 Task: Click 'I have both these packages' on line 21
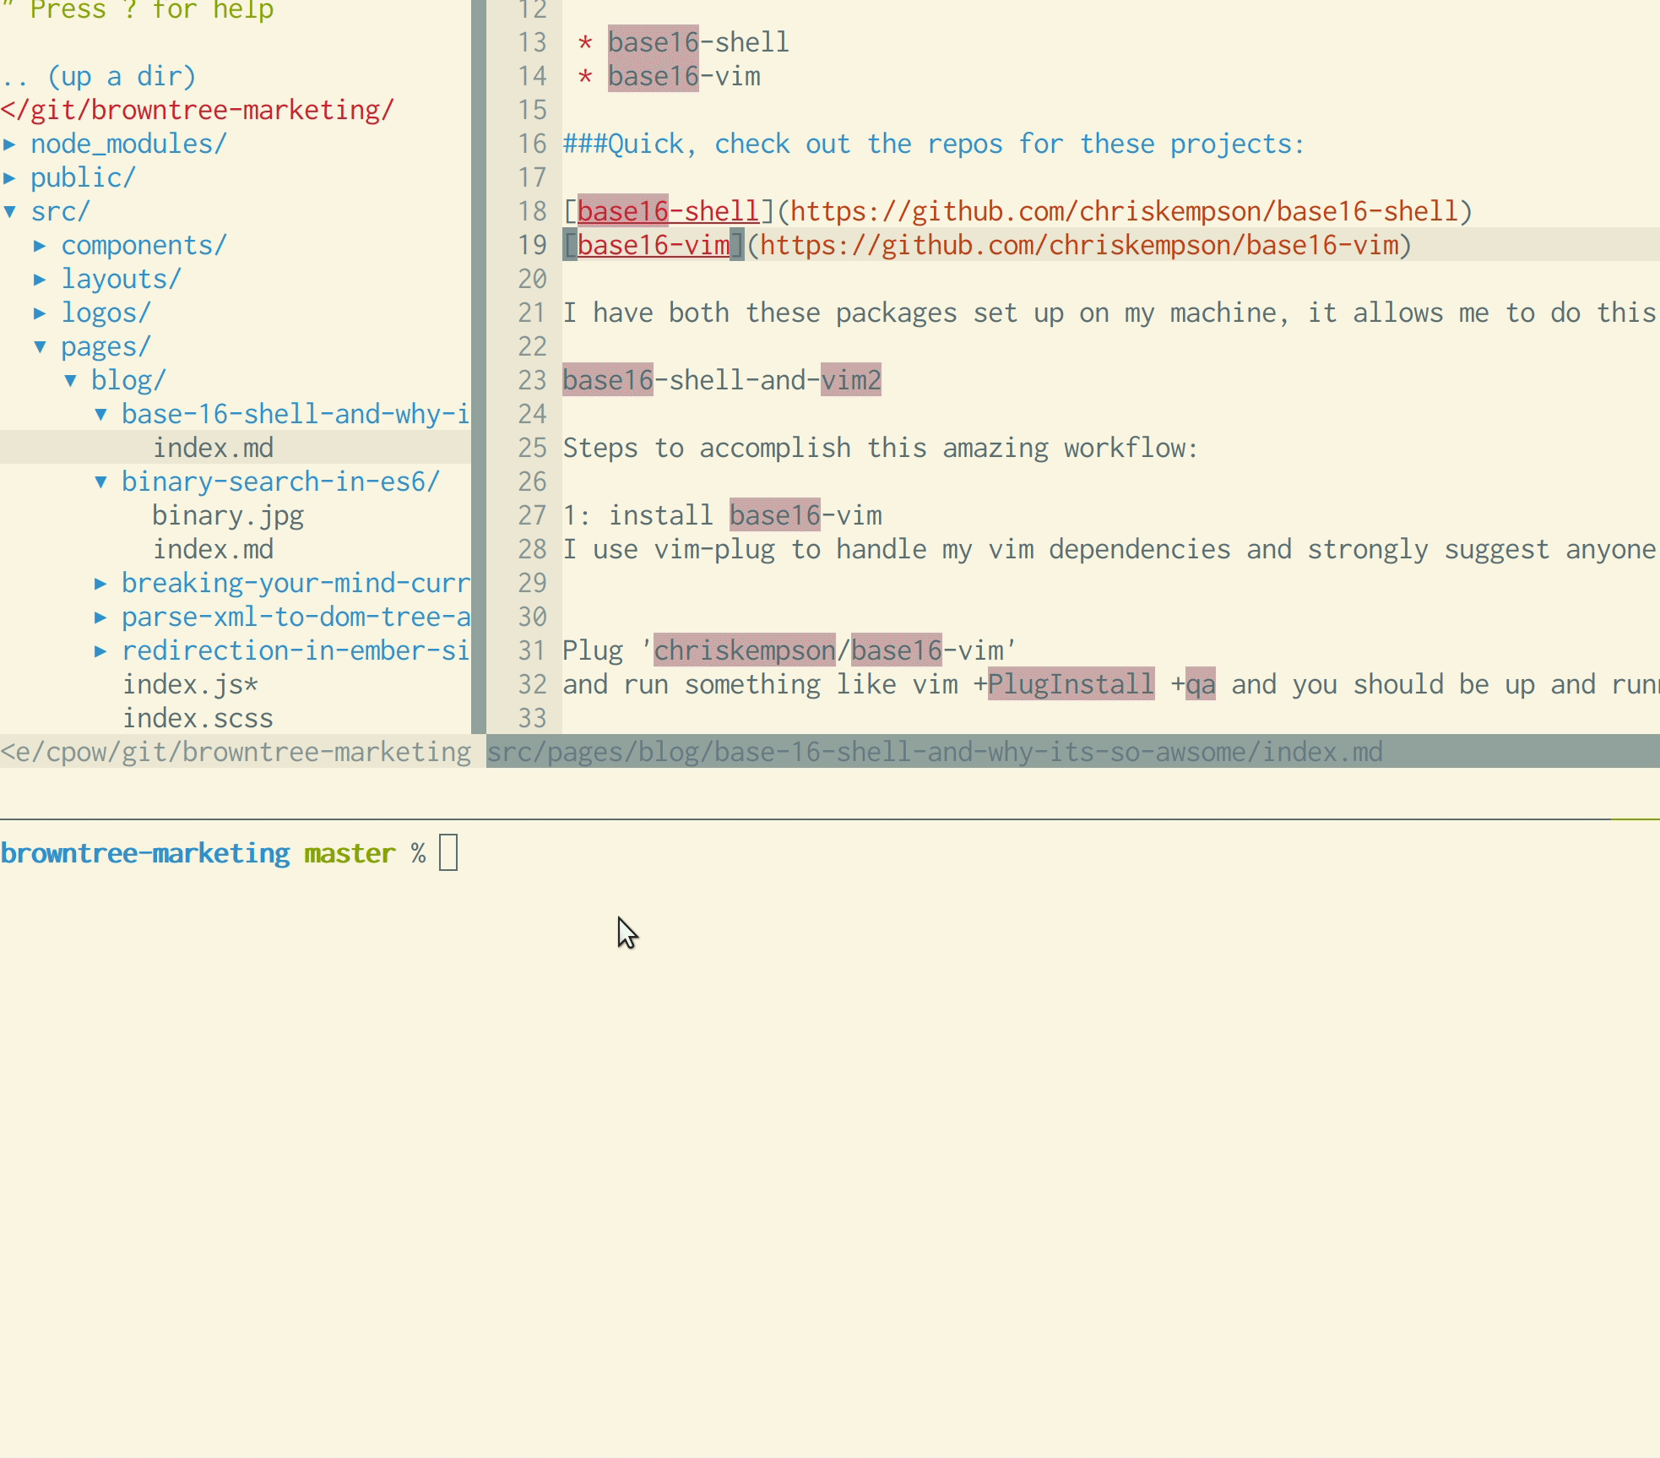tap(760, 313)
